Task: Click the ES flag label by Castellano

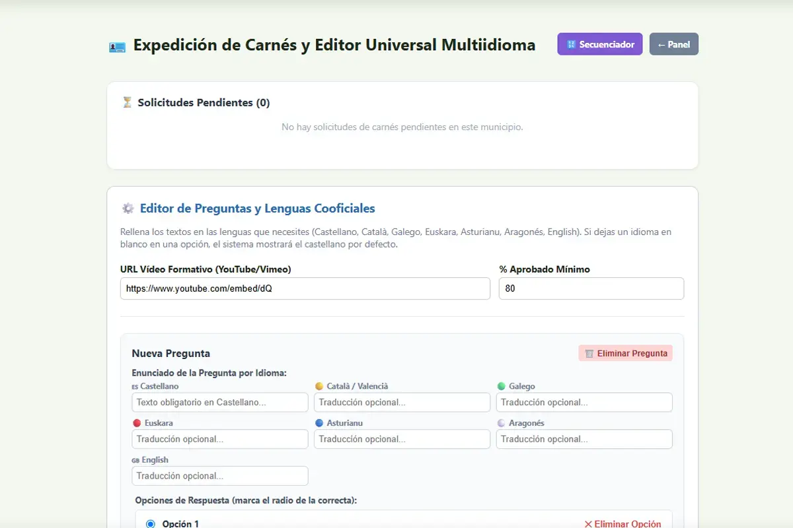Action: coord(135,387)
